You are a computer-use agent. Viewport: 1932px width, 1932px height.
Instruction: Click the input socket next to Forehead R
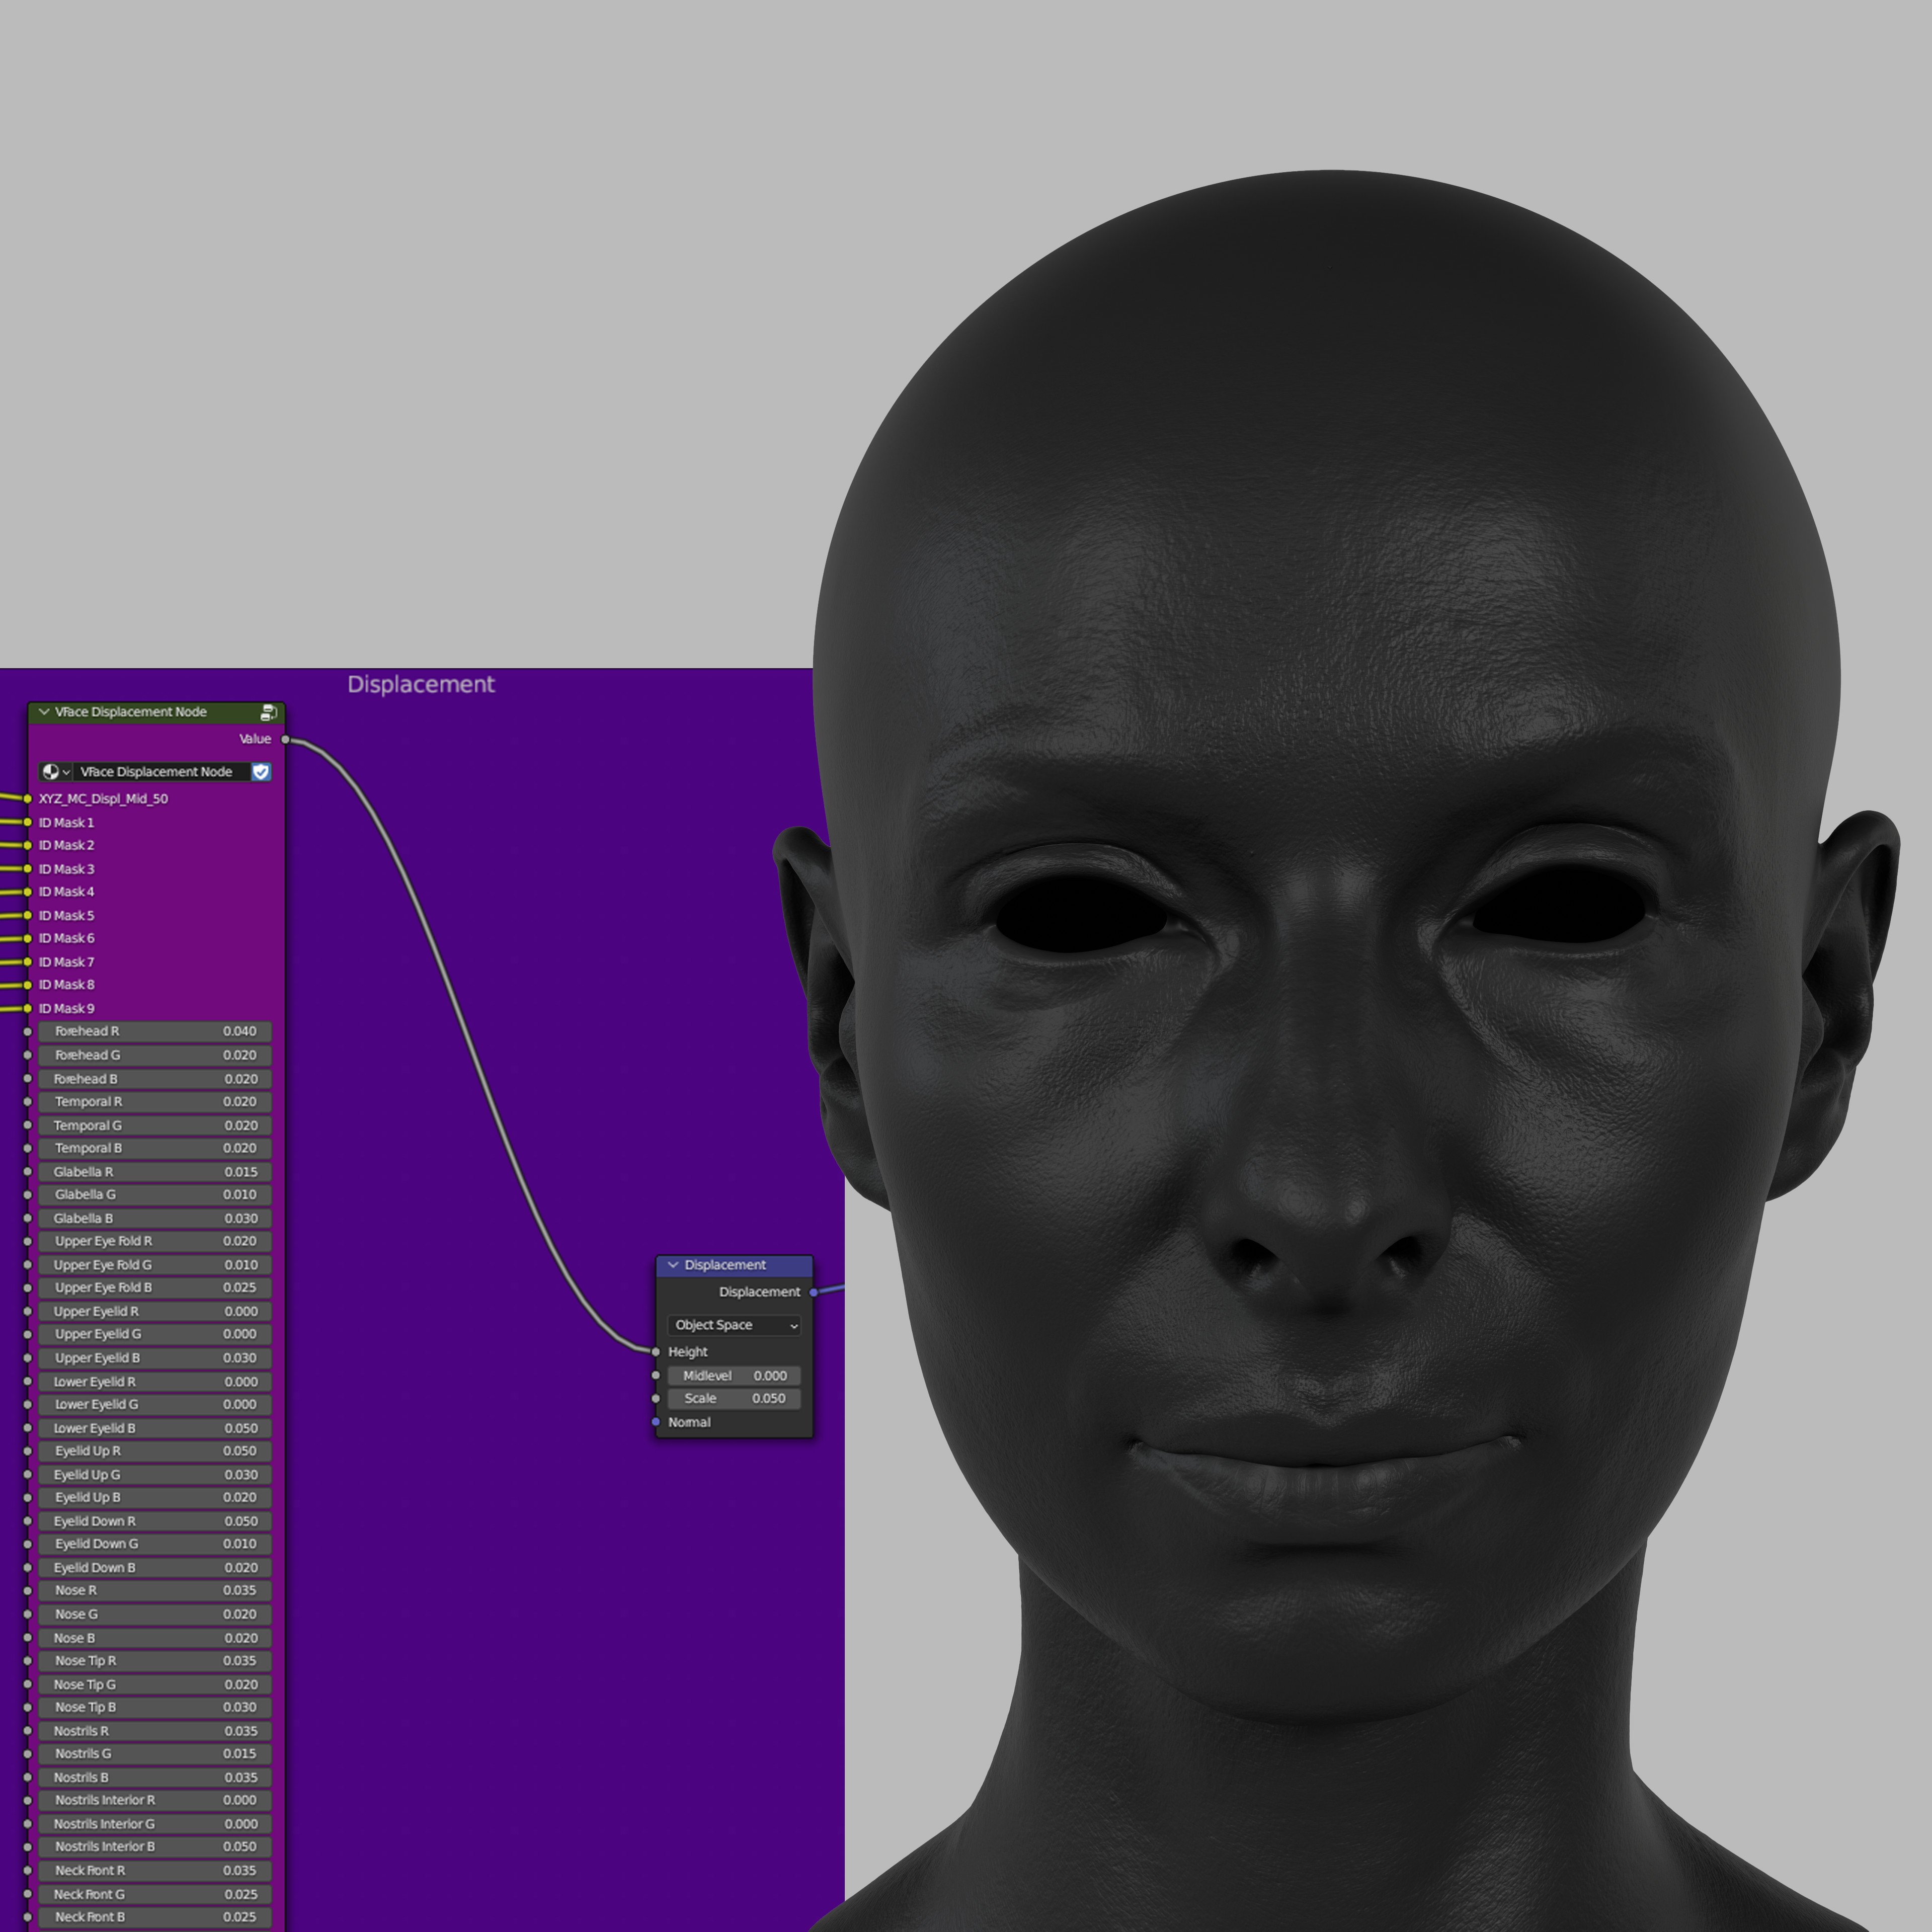click(x=27, y=1031)
